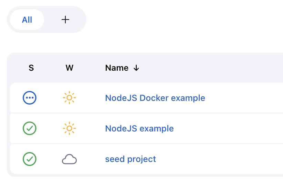Select the All view tab
This screenshot has height=186, width=283.
click(27, 20)
